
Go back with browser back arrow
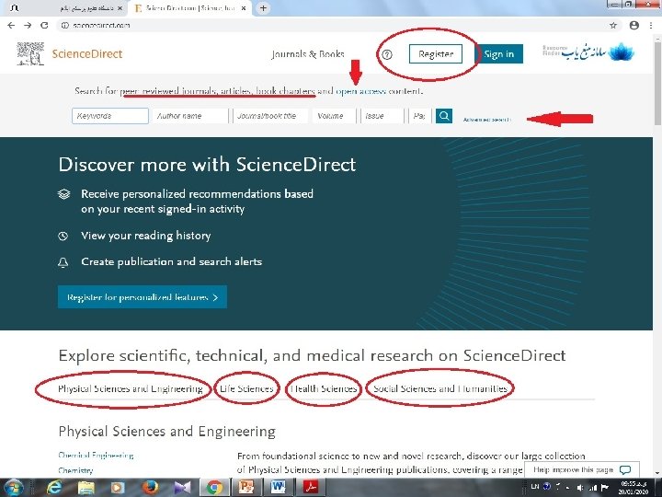coord(11,26)
